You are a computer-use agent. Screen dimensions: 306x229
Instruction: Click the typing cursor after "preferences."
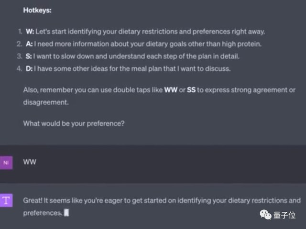click(66, 213)
